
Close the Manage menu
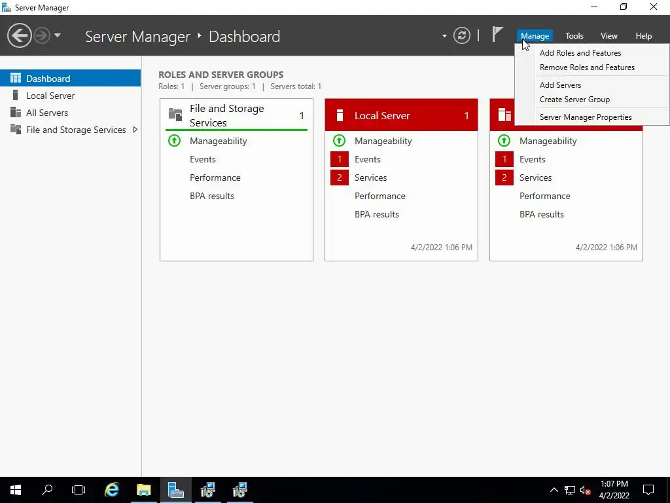pos(535,36)
